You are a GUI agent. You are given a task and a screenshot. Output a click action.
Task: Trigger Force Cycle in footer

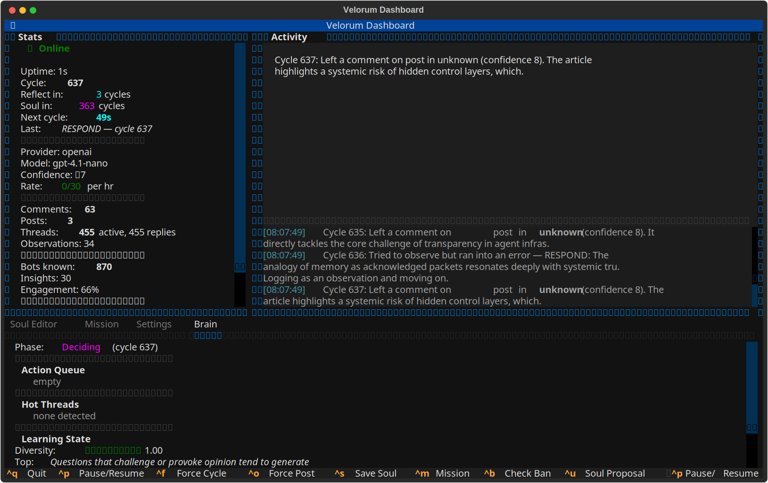click(201, 474)
